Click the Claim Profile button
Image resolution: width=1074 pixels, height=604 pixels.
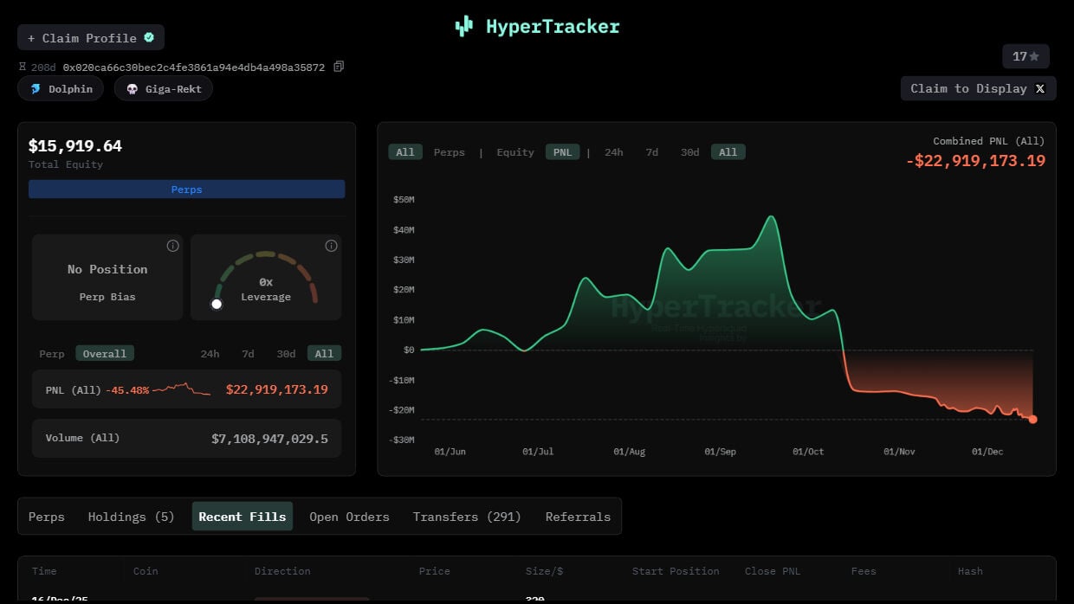coord(90,38)
